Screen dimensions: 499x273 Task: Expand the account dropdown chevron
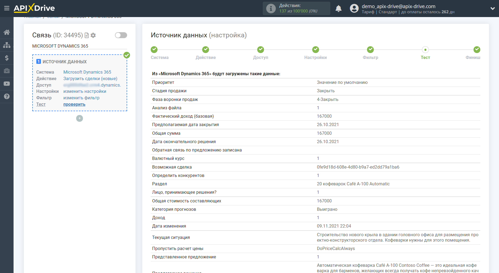[492, 8]
